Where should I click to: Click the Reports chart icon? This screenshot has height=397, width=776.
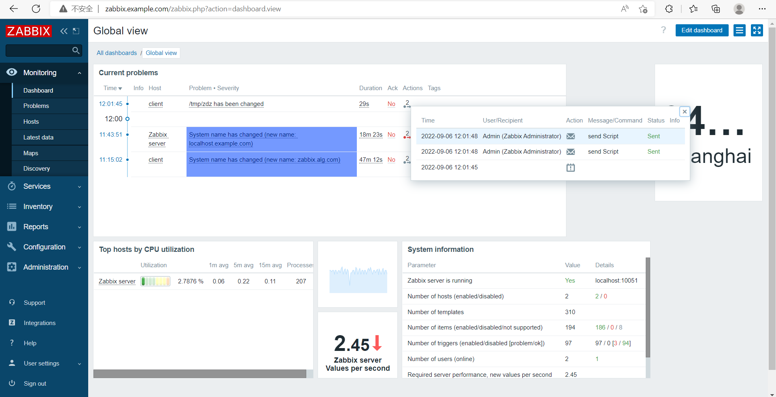pos(12,226)
